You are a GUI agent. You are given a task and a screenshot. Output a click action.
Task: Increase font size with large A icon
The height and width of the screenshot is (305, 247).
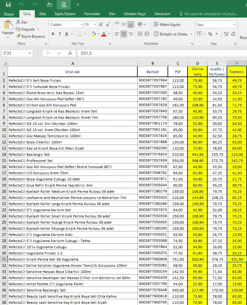pos(101,24)
